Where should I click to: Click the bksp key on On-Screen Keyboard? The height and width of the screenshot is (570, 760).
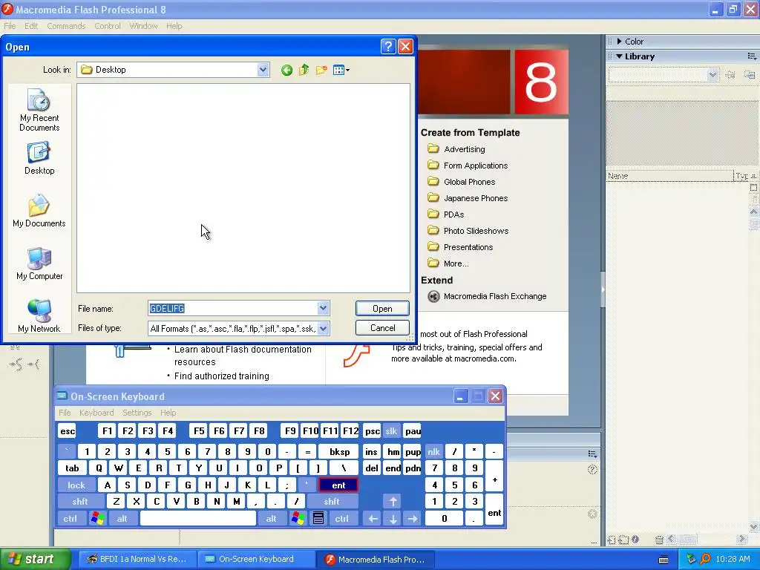click(x=339, y=452)
